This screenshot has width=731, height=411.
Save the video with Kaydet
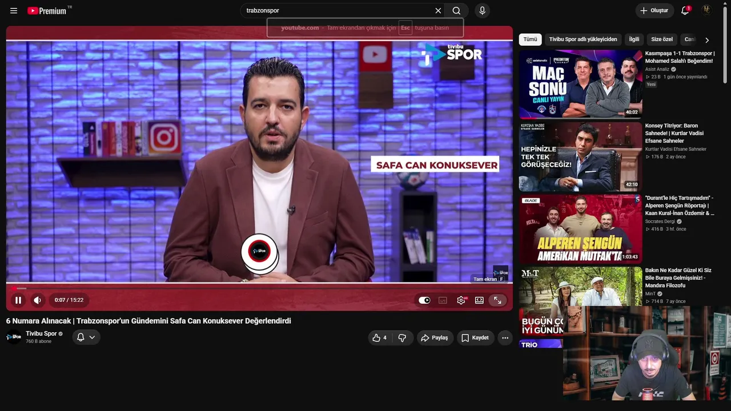click(x=475, y=338)
